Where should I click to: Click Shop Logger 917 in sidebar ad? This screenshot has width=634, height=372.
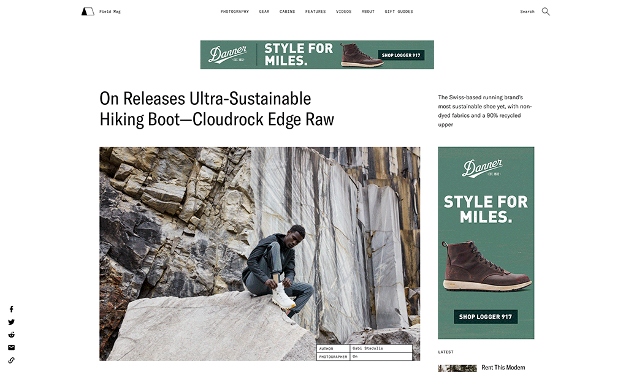(486, 317)
